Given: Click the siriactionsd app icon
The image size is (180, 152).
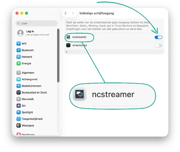Looking at the screenshot, I should coord(68,45).
